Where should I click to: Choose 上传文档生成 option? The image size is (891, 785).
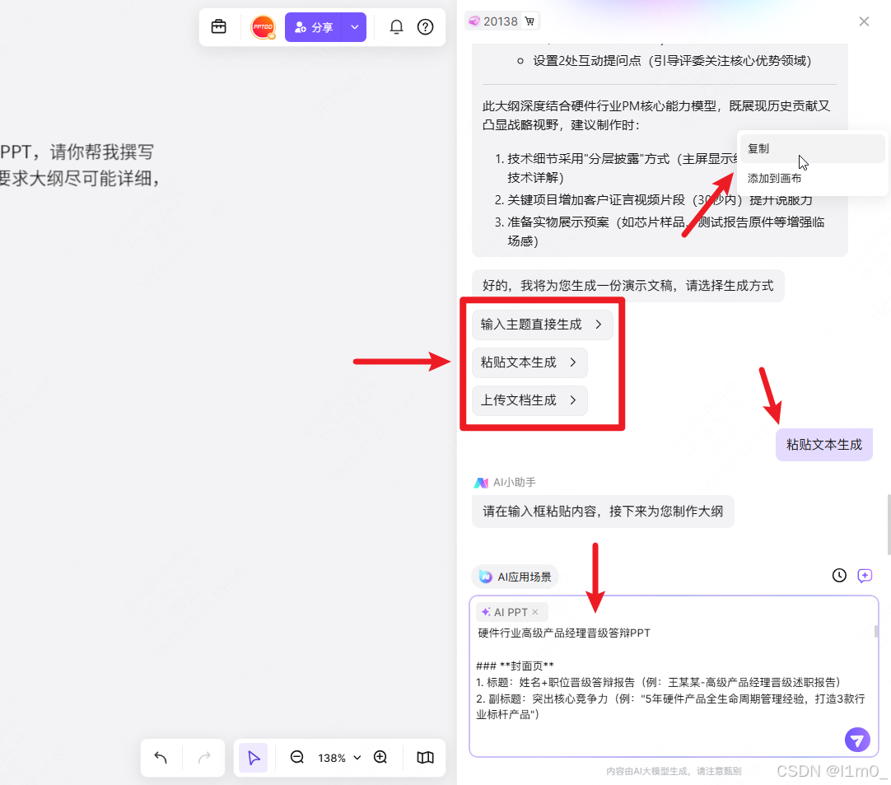point(529,400)
